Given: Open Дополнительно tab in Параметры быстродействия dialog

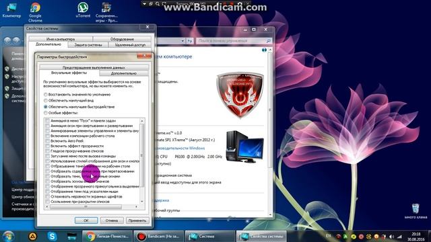Looking at the screenshot, I should [124, 73].
